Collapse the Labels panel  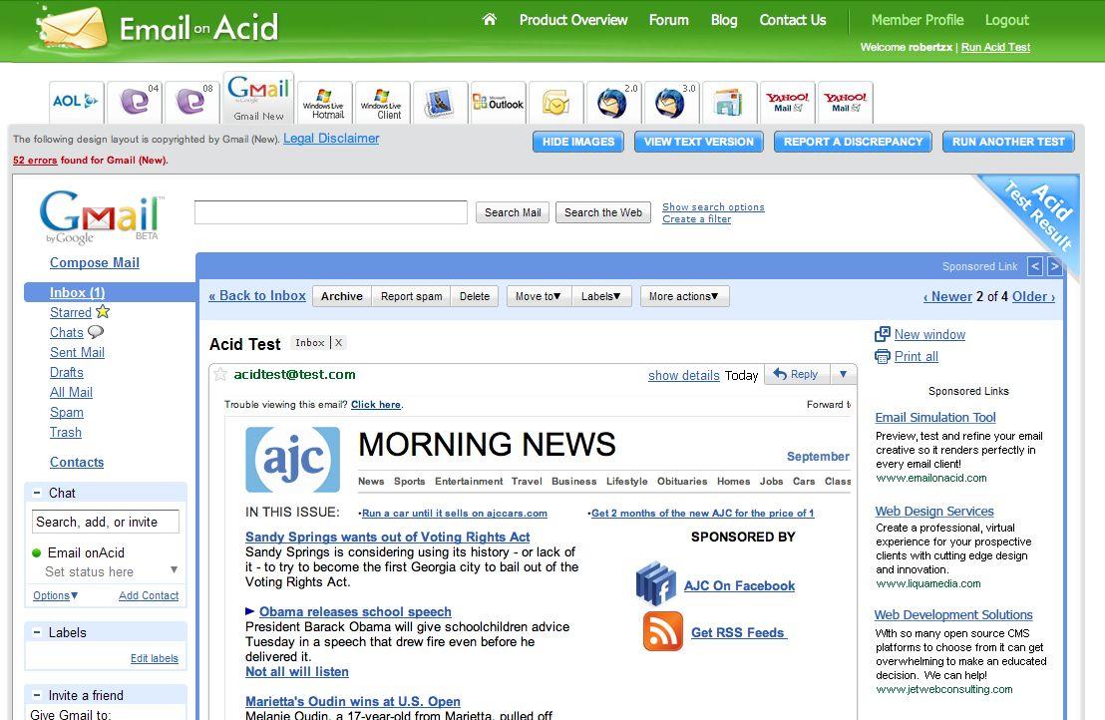click(x=37, y=632)
